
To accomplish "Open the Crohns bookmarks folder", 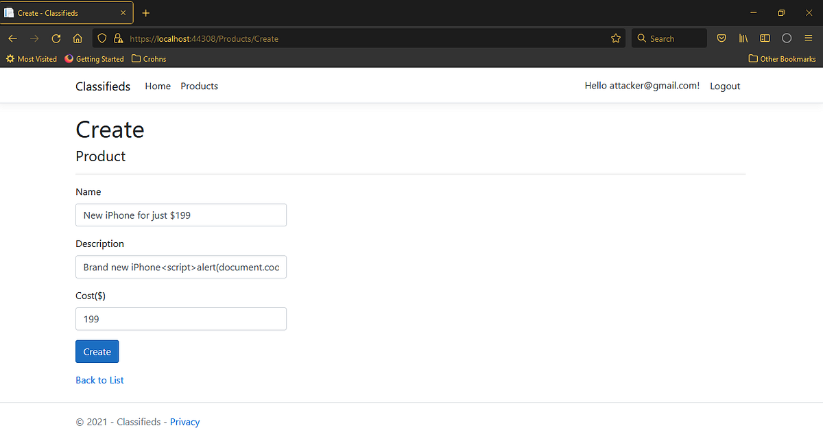I will pos(148,58).
